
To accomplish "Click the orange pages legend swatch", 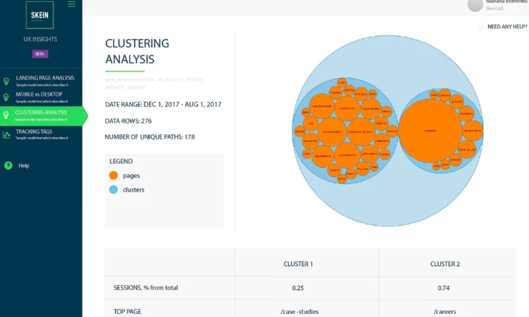I will [x=113, y=175].
